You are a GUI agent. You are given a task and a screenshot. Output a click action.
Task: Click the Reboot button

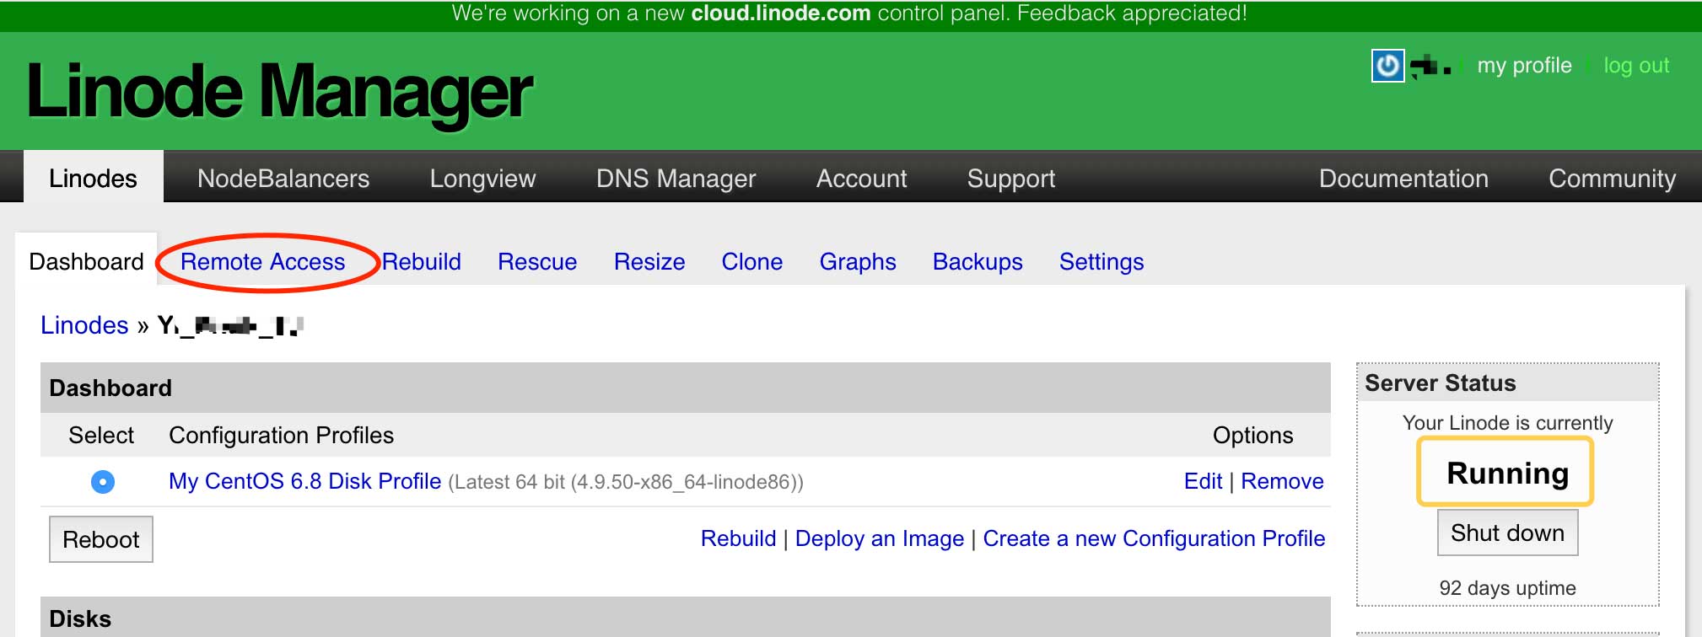coord(101,539)
